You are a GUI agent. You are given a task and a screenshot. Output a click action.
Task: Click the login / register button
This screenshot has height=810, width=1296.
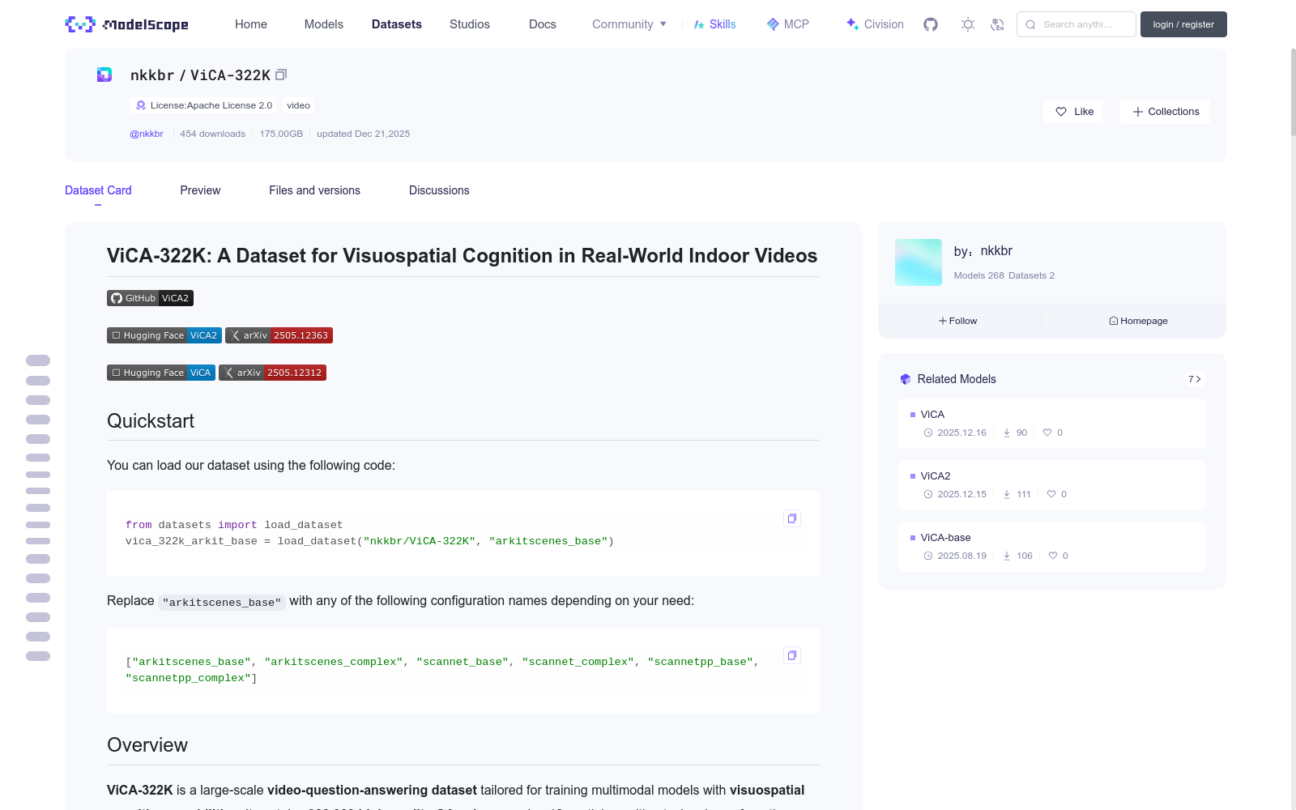(x=1183, y=24)
